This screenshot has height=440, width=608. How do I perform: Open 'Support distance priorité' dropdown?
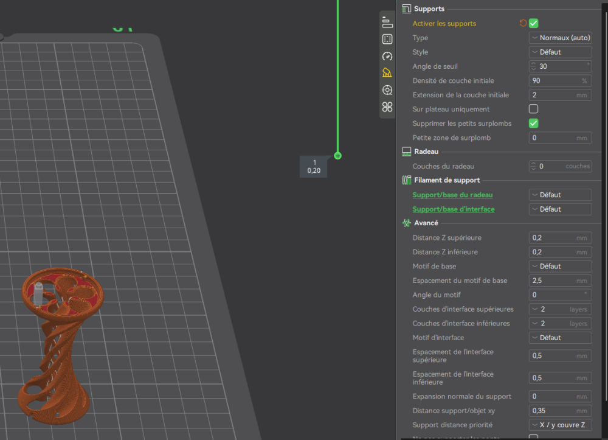point(561,425)
